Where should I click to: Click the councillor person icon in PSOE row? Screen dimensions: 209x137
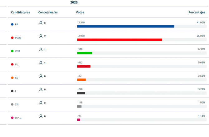[41, 36]
